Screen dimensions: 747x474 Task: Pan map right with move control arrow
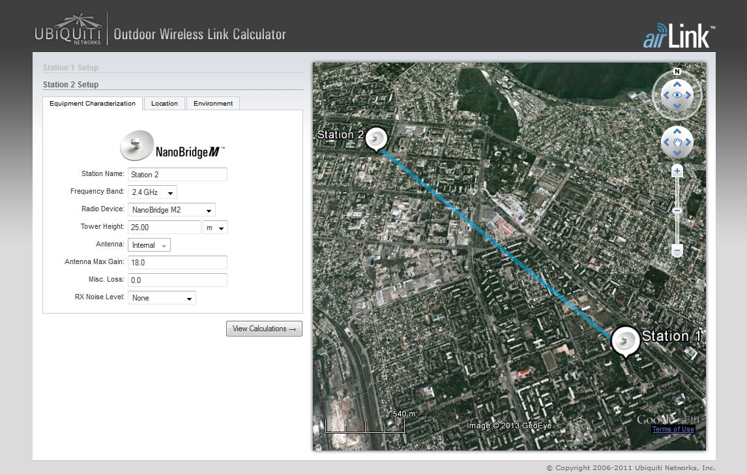[x=689, y=141]
